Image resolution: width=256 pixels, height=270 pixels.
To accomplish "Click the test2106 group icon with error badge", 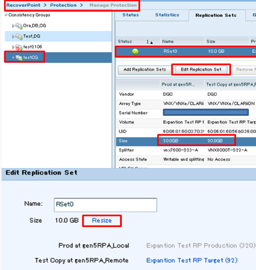I will (x=19, y=47).
